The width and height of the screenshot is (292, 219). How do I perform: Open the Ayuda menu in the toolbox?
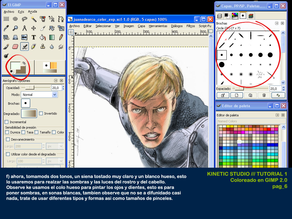point(33,11)
